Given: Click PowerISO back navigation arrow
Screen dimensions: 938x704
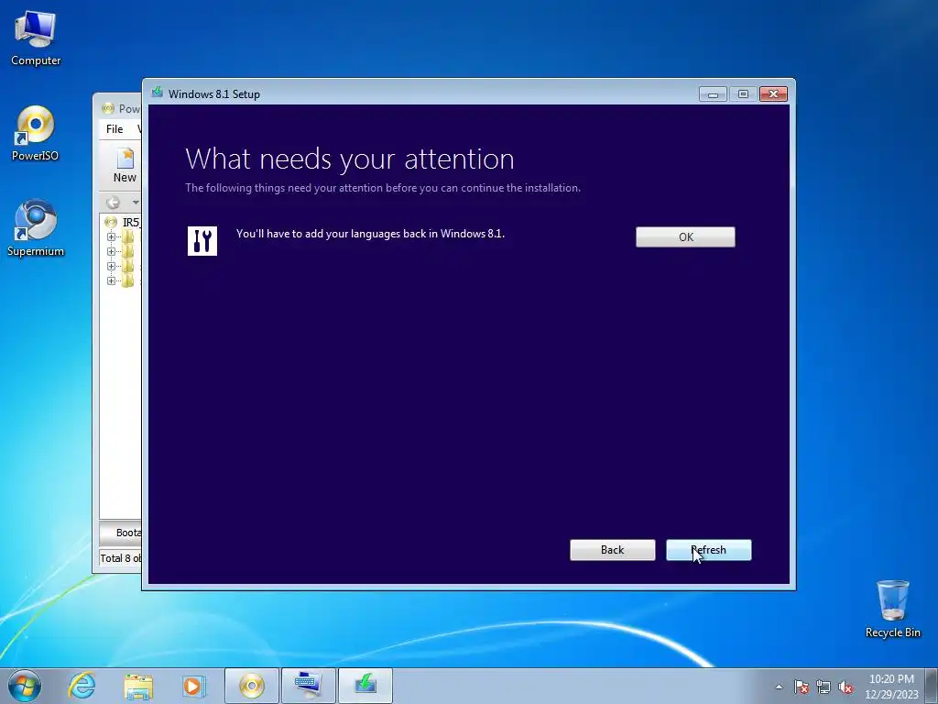Looking at the screenshot, I should coord(113,203).
